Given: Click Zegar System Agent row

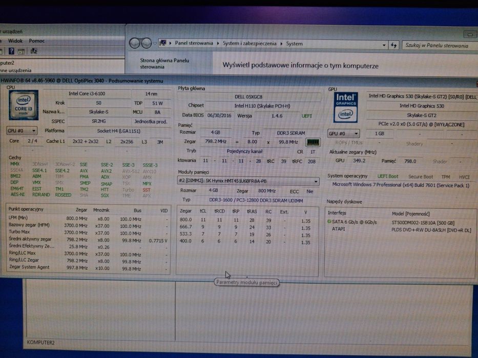Looking at the screenshot, I should 89,267.
